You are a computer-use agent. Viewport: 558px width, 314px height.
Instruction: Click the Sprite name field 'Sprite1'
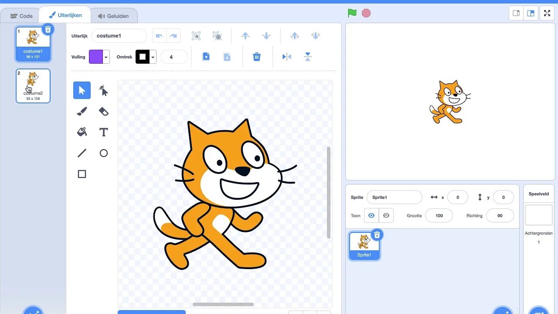(x=395, y=197)
